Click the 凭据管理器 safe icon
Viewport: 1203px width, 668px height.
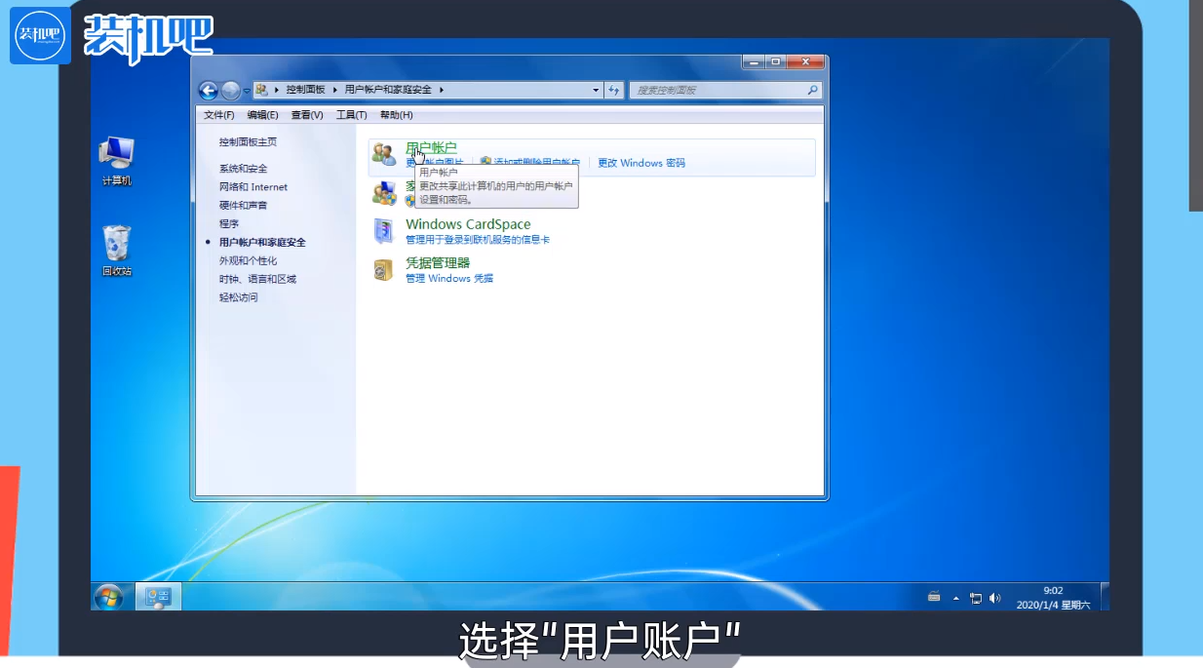[383, 270]
